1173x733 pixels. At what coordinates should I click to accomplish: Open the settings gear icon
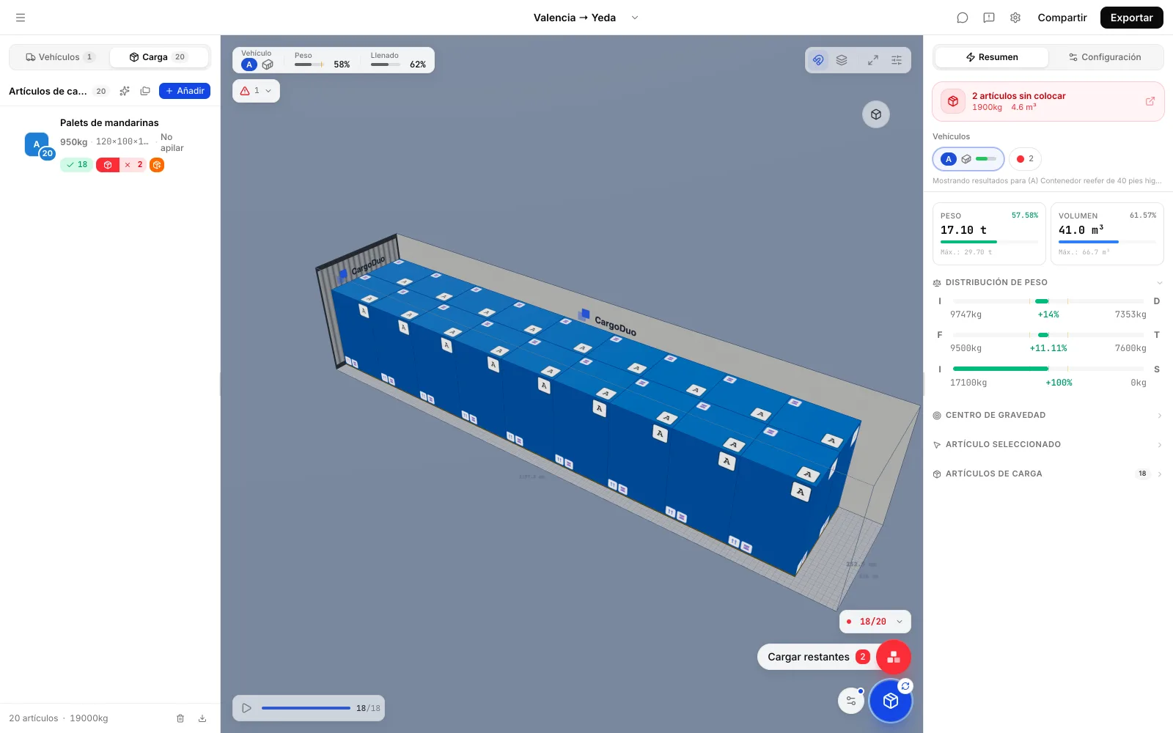[1015, 18]
